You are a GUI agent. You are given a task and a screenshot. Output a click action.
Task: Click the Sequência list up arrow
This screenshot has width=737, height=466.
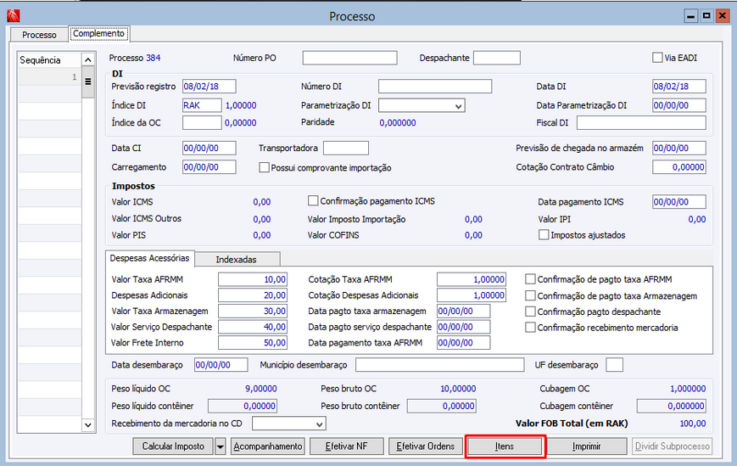[88, 59]
